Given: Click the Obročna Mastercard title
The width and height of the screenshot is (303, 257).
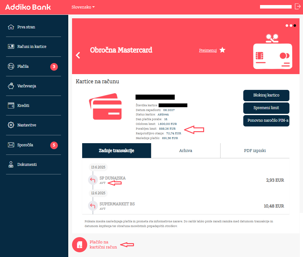Looking at the screenshot, I should 121,50.
